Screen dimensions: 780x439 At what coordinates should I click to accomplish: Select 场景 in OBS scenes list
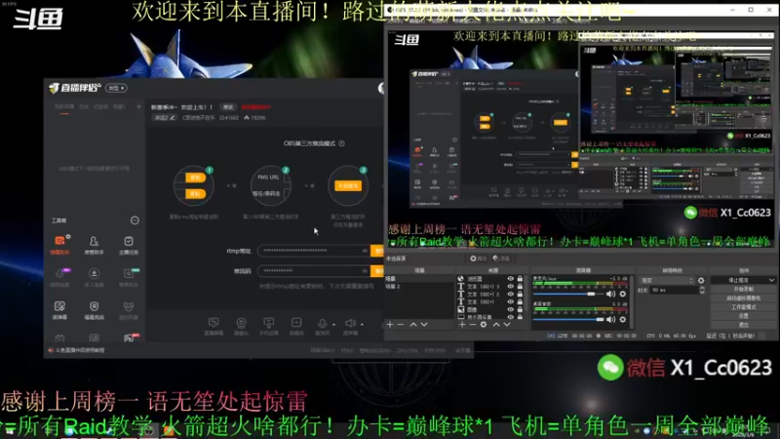[x=418, y=279]
